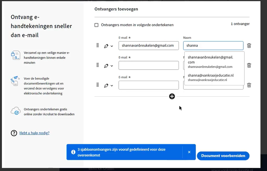Click signer pen icon in third recipient row
The image size is (267, 171).
pos(106,86)
